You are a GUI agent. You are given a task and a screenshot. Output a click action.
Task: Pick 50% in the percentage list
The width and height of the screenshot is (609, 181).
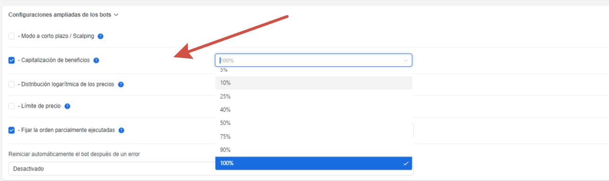[x=313, y=123]
